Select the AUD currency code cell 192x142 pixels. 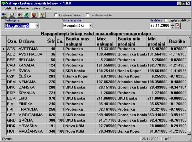click(12, 54)
